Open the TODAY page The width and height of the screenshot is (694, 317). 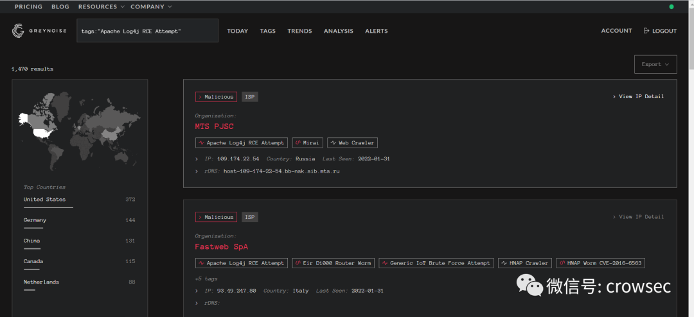[238, 31]
